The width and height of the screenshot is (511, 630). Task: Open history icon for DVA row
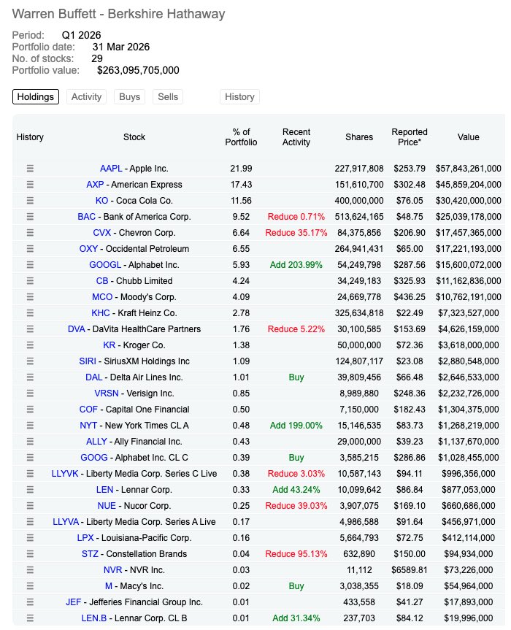click(x=30, y=329)
